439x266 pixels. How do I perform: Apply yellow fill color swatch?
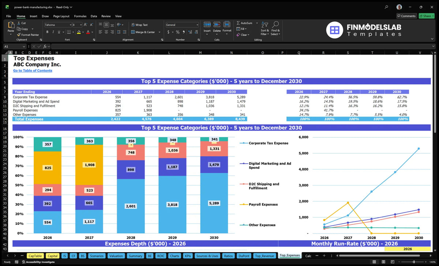click(x=79, y=32)
